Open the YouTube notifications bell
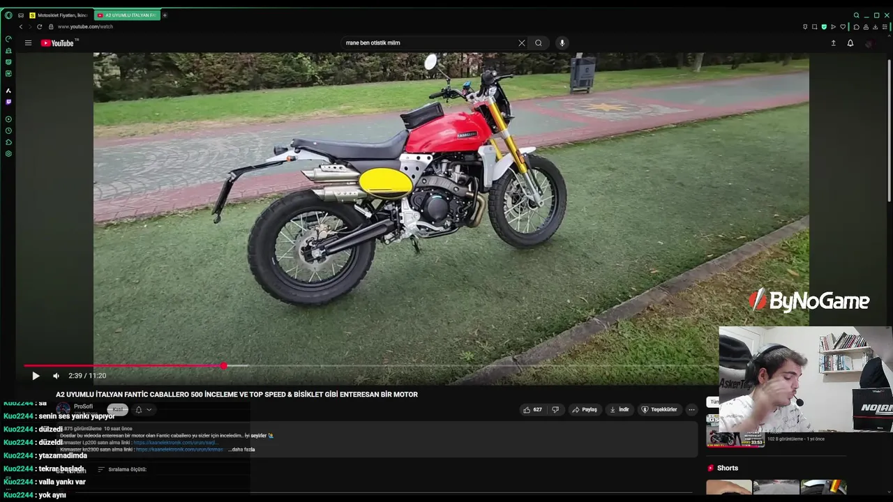 coord(850,43)
